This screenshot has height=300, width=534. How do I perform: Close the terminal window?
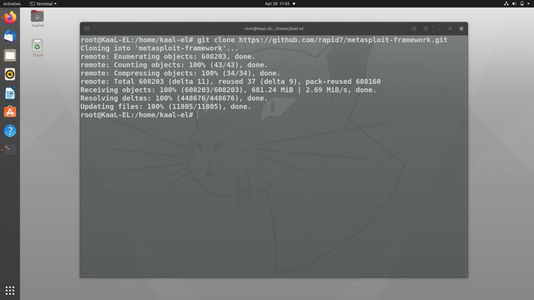[x=462, y=29]
